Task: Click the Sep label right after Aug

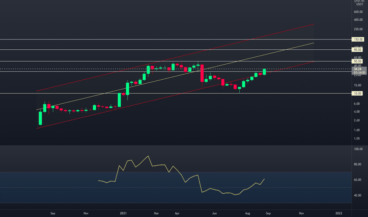Action: point(268,213)
